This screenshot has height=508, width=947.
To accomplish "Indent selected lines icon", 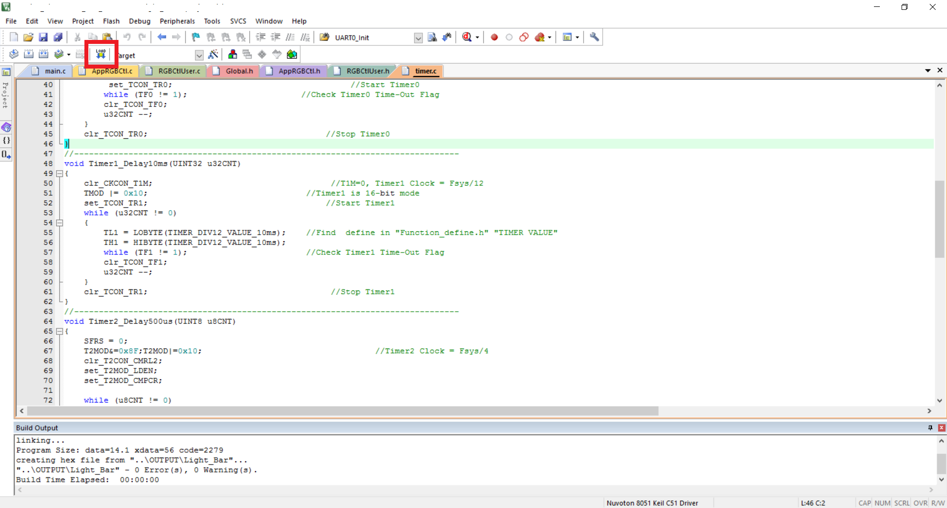I will [x=261, y=37].
